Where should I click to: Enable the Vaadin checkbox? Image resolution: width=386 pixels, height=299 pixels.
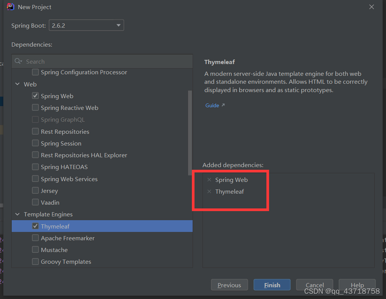36,202
